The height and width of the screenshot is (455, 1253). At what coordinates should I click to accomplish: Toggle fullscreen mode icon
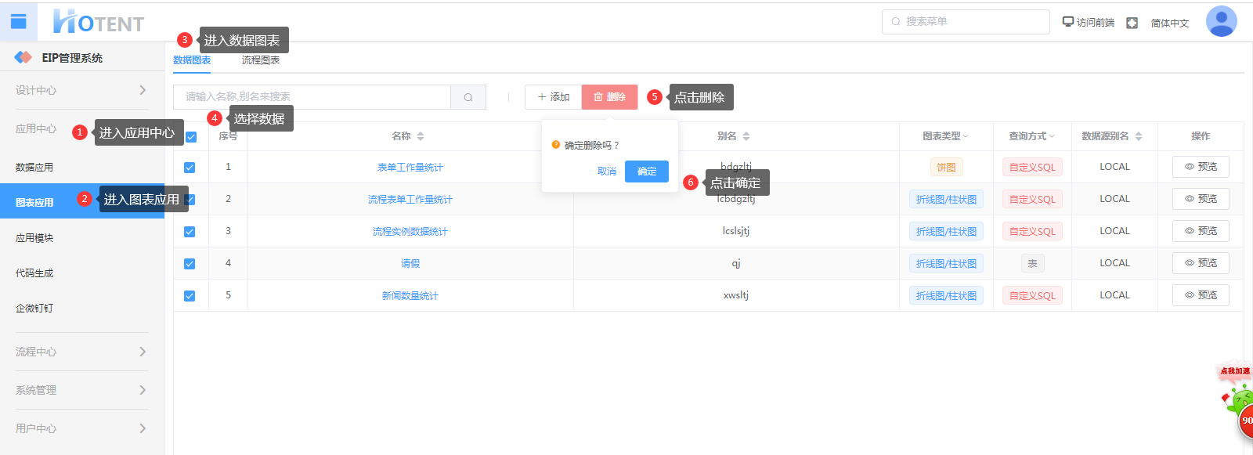(x=1132, y=23)
